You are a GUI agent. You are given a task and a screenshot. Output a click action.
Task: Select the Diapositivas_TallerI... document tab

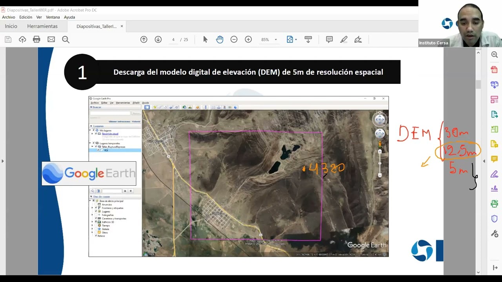coord(96,26)
